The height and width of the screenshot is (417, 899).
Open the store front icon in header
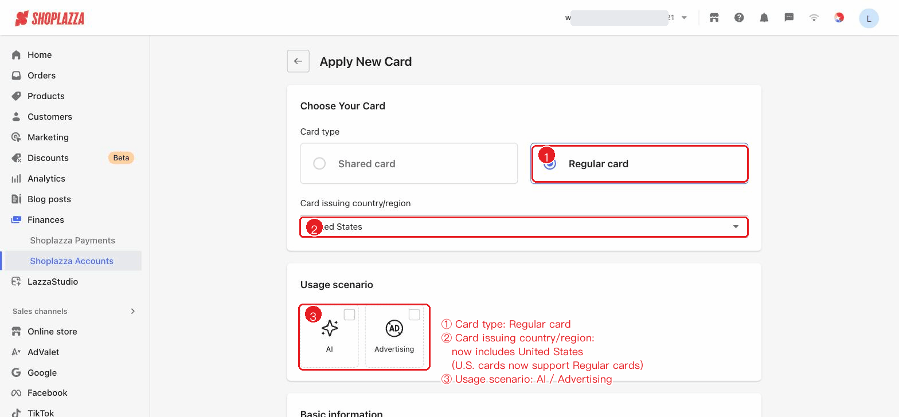tap(714, 18)
